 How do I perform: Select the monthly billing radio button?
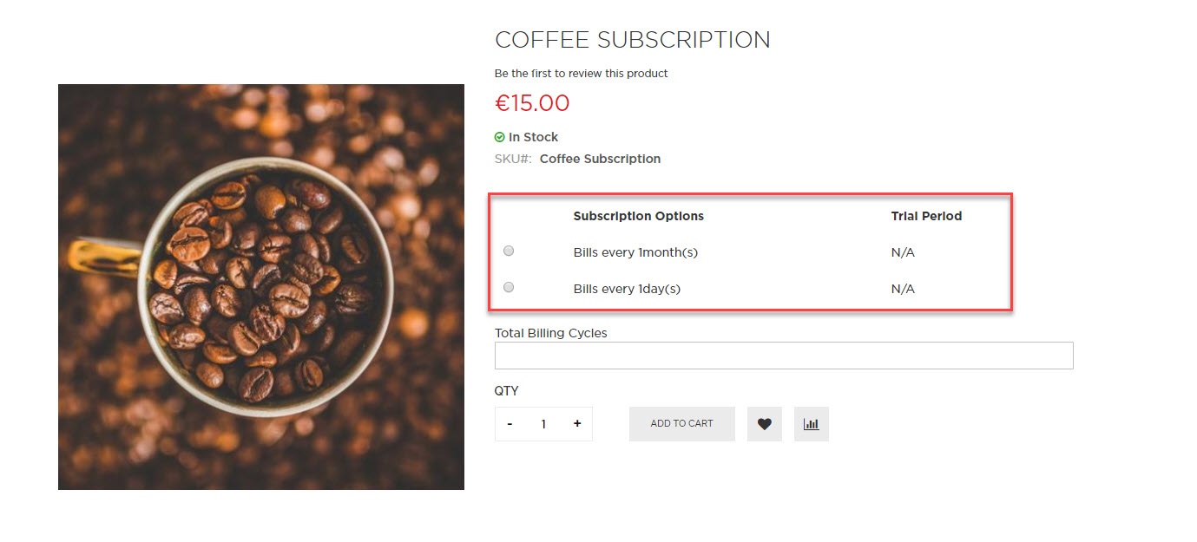coord(509,251)
